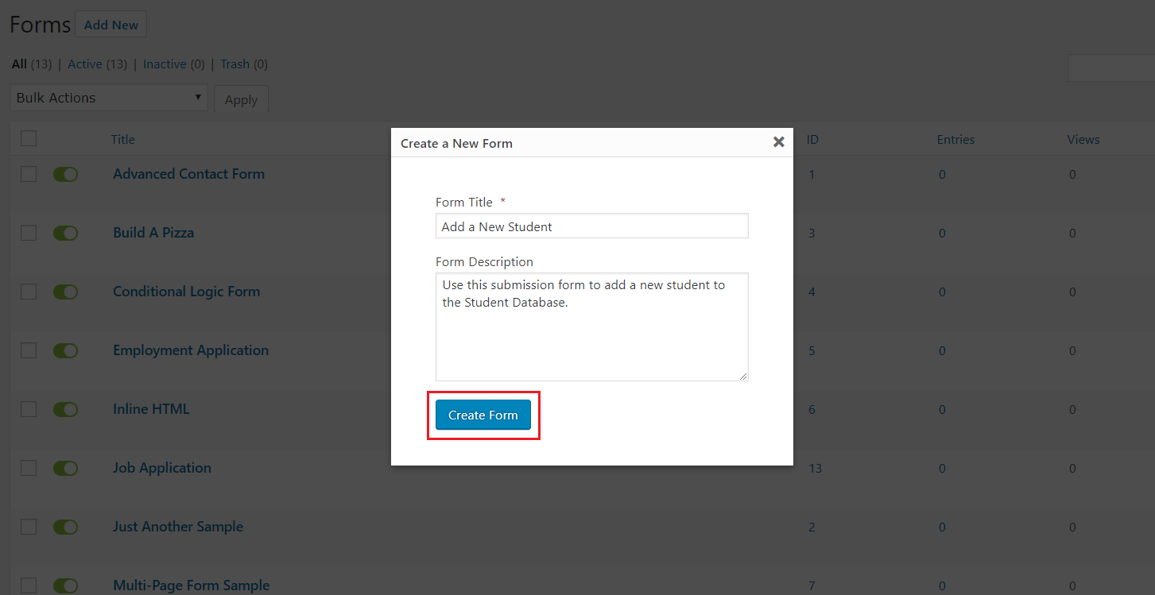Image resolution: width=1155 pixels, height=595 pixels.
Task: Check the checkbox next to Advanced Contact Form
Action: point(28,174)
